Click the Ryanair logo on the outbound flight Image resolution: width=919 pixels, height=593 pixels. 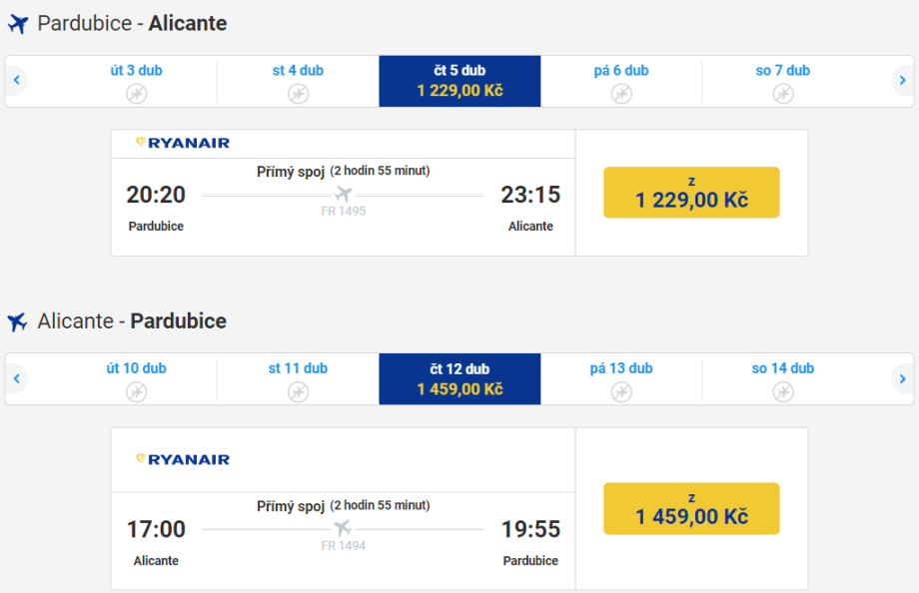pyautogui.click(x=183, y=143)
